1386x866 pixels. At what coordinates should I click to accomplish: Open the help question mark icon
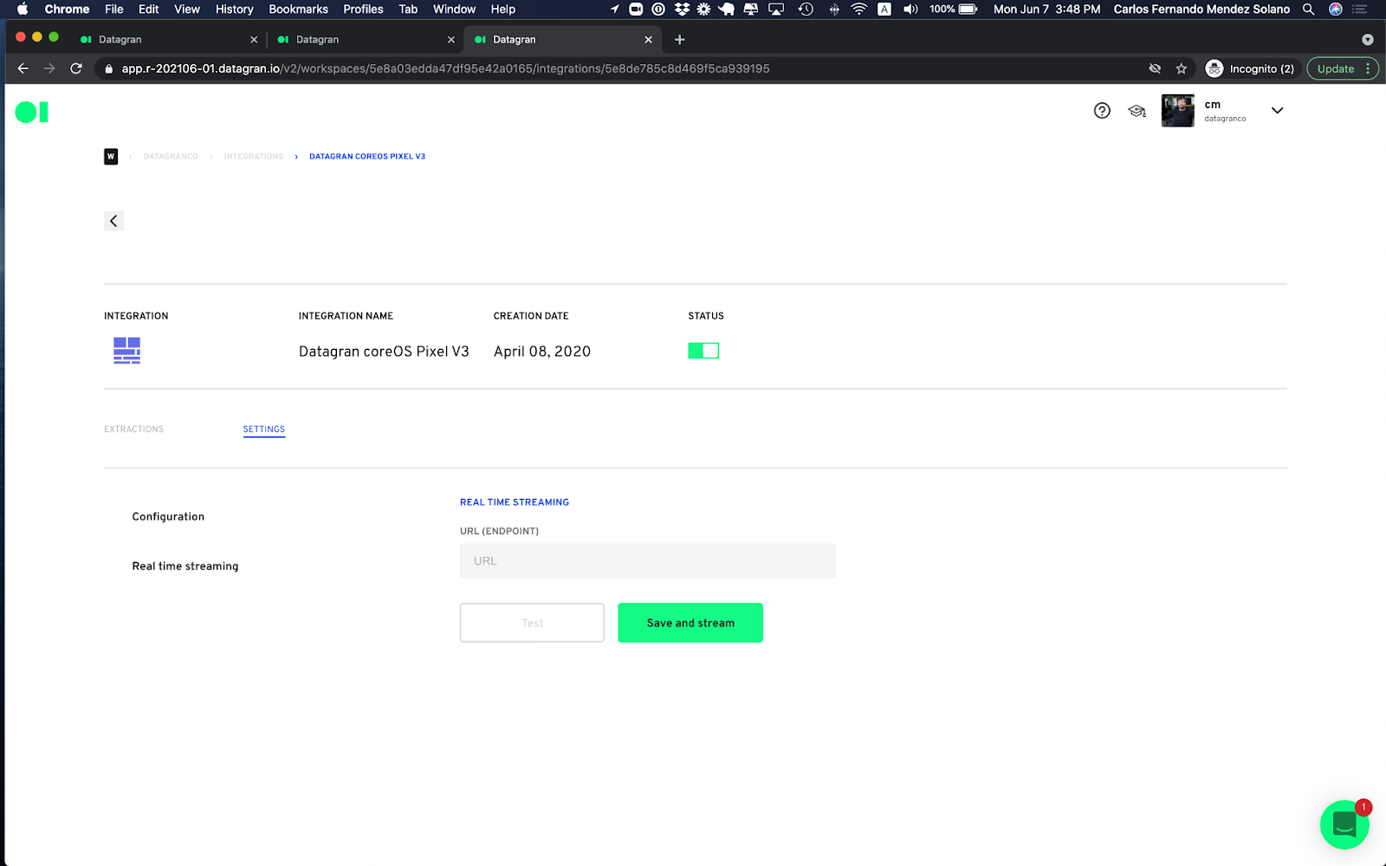coord(1102,111)
